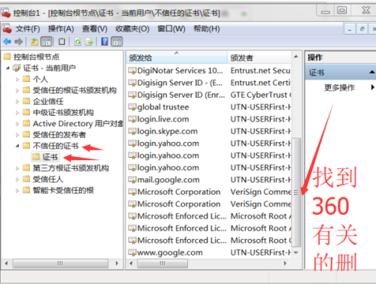This screenshot has height=284, width=376.
Task: Open the 收藏夹(O) menu
Action: (x=132, y=29)
